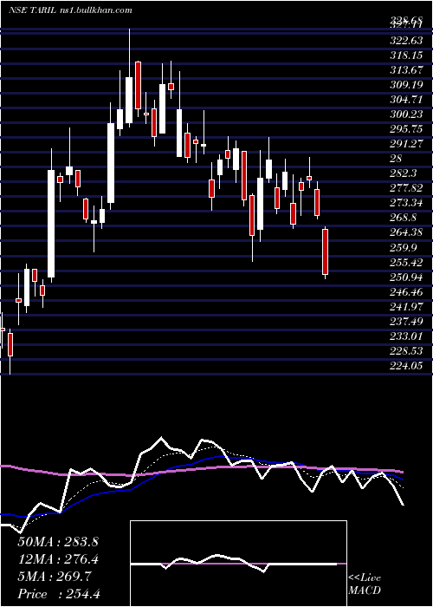The width and height of the screenshot is (433, 607).
Task: Click the 12MA : 276.4 value
Action: point(58,559)
